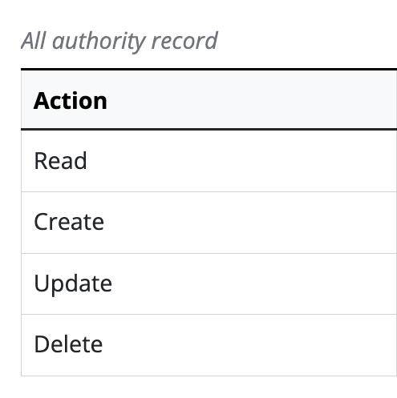Click empty space in the Delete row
This screenshot has width=397, height=398.
[x=241, y=345]
